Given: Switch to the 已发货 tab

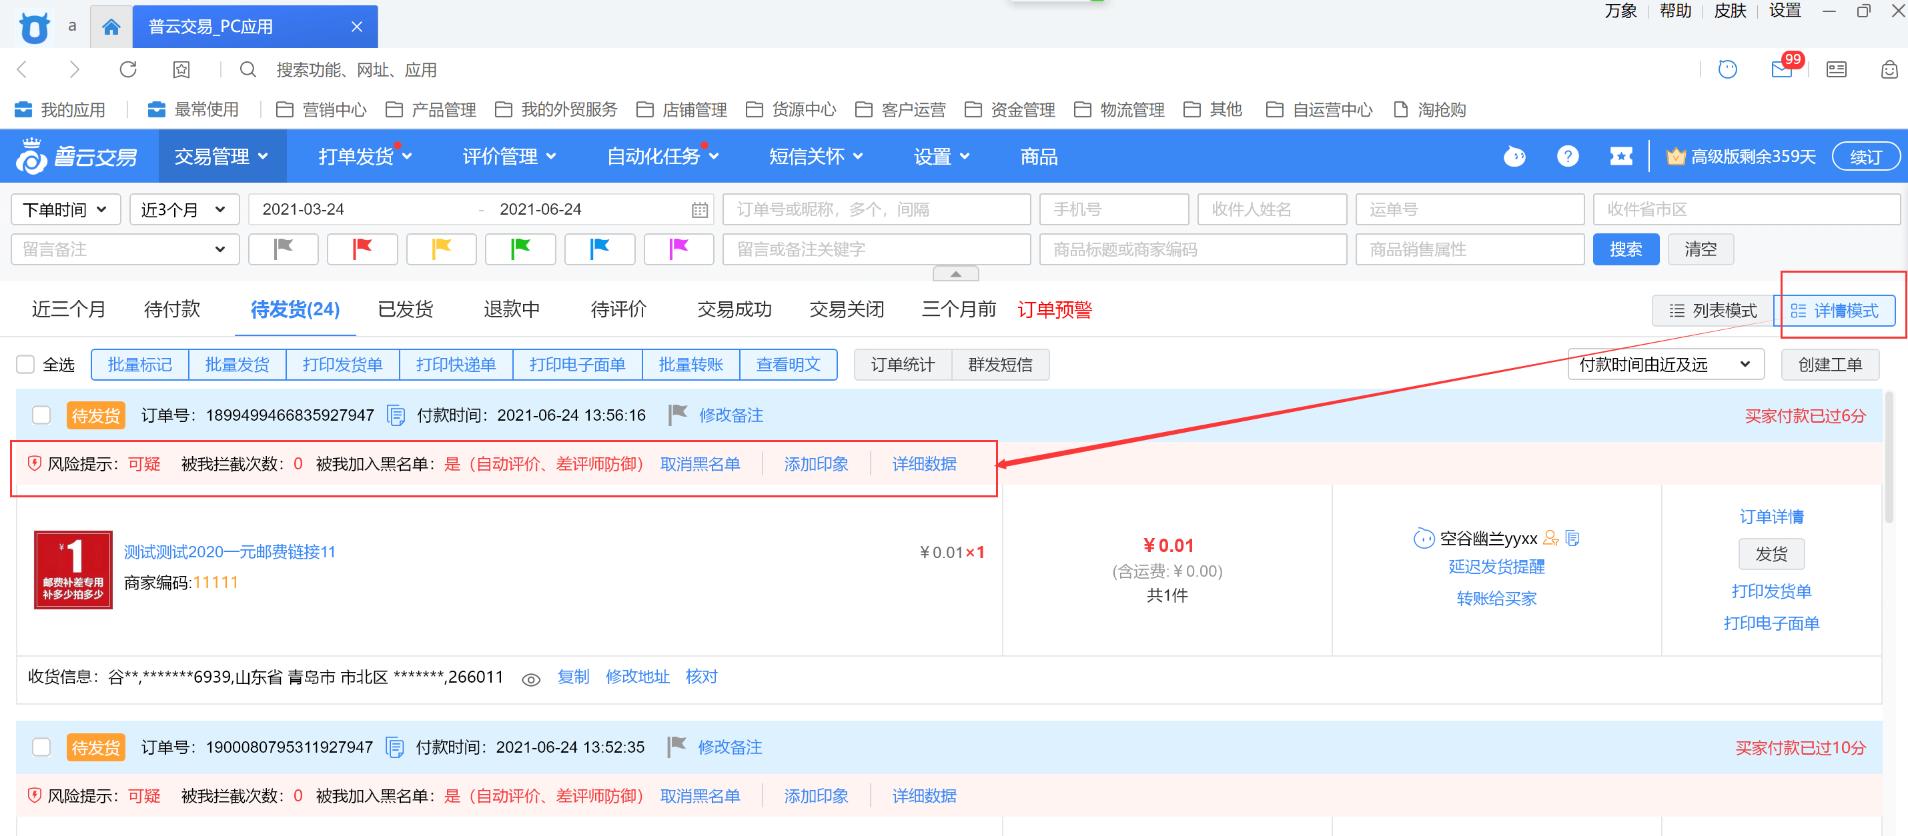Looking at the screenshot, I should click(405, 309).
